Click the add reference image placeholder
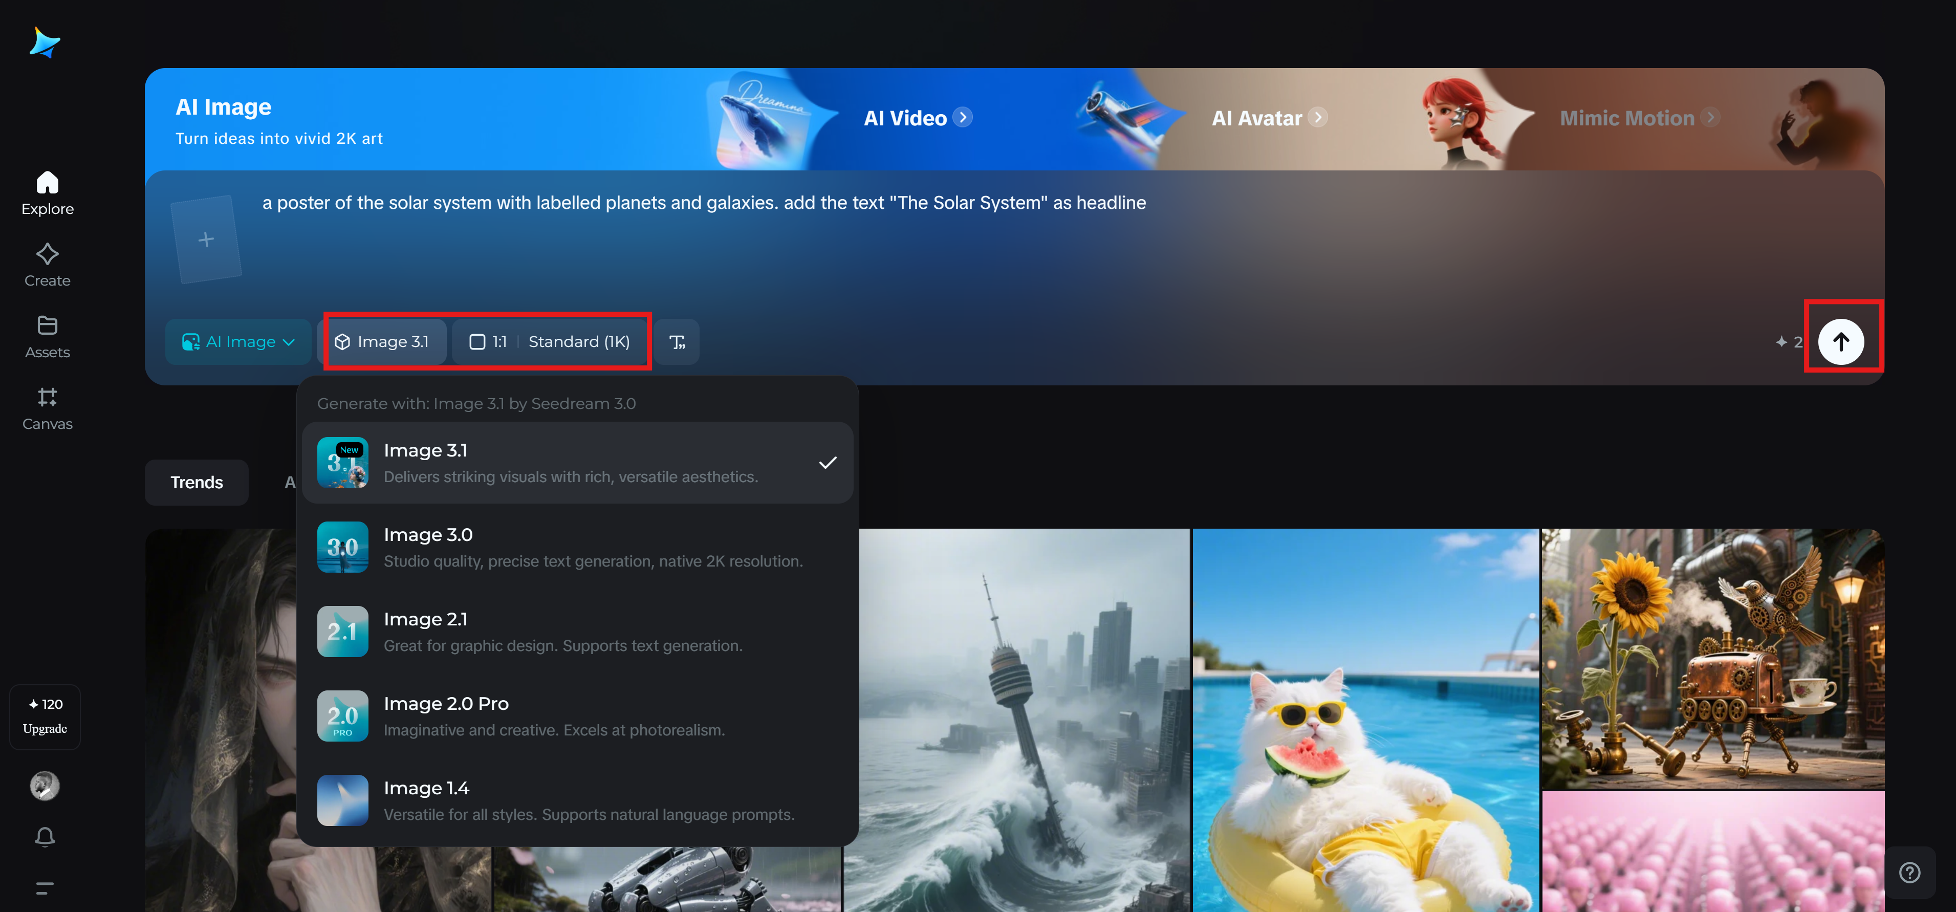Viewport: 1956px width, 912px height. click(x=206, y=240)
